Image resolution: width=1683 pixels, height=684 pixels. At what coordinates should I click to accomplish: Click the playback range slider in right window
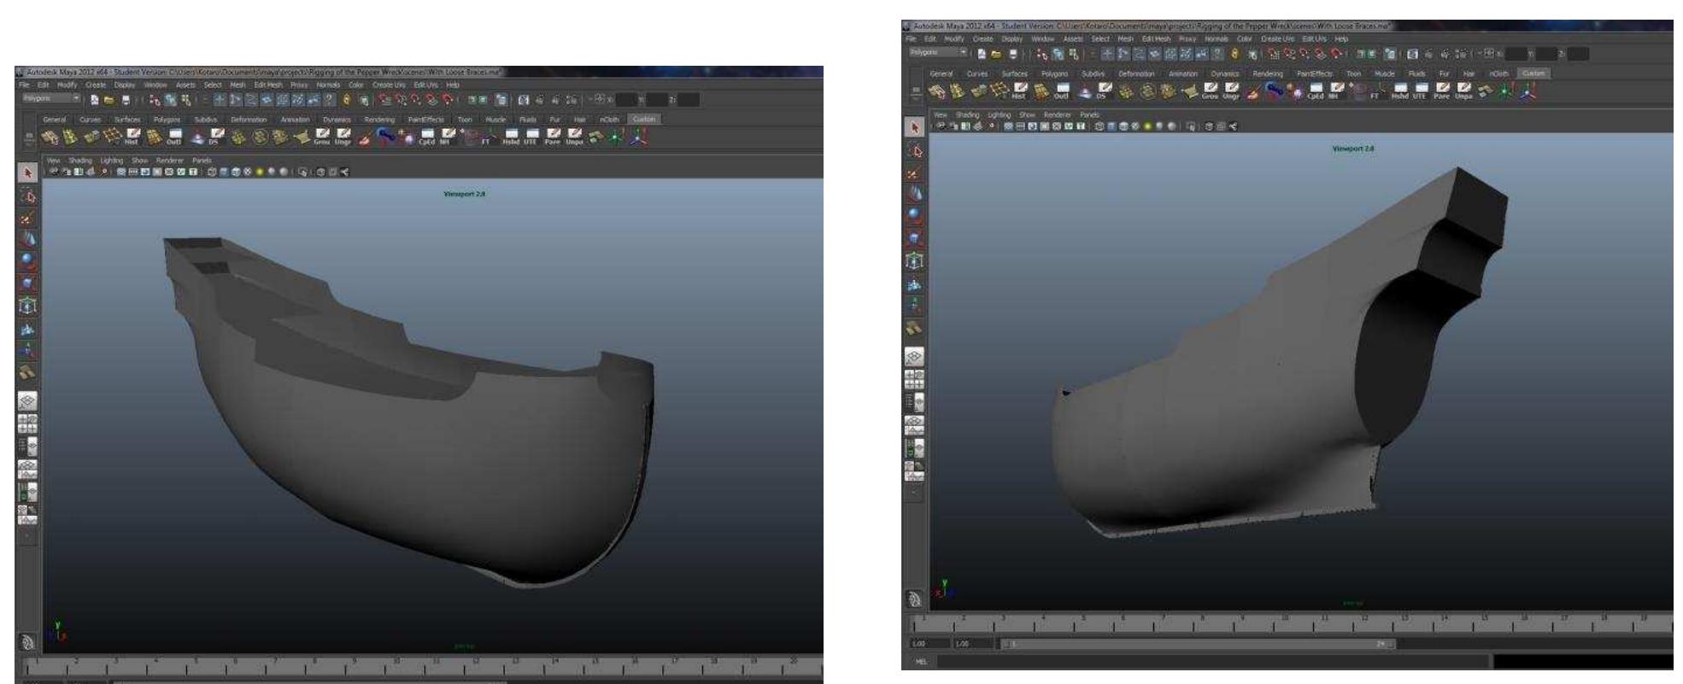pos(1196,644)
